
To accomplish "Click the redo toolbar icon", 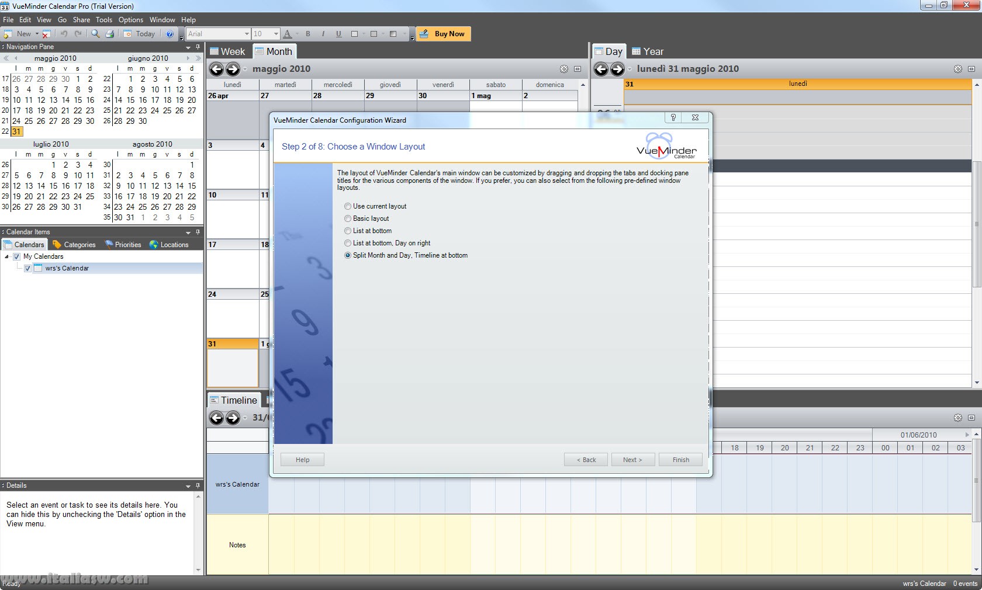I will click(x=78, y=34).
